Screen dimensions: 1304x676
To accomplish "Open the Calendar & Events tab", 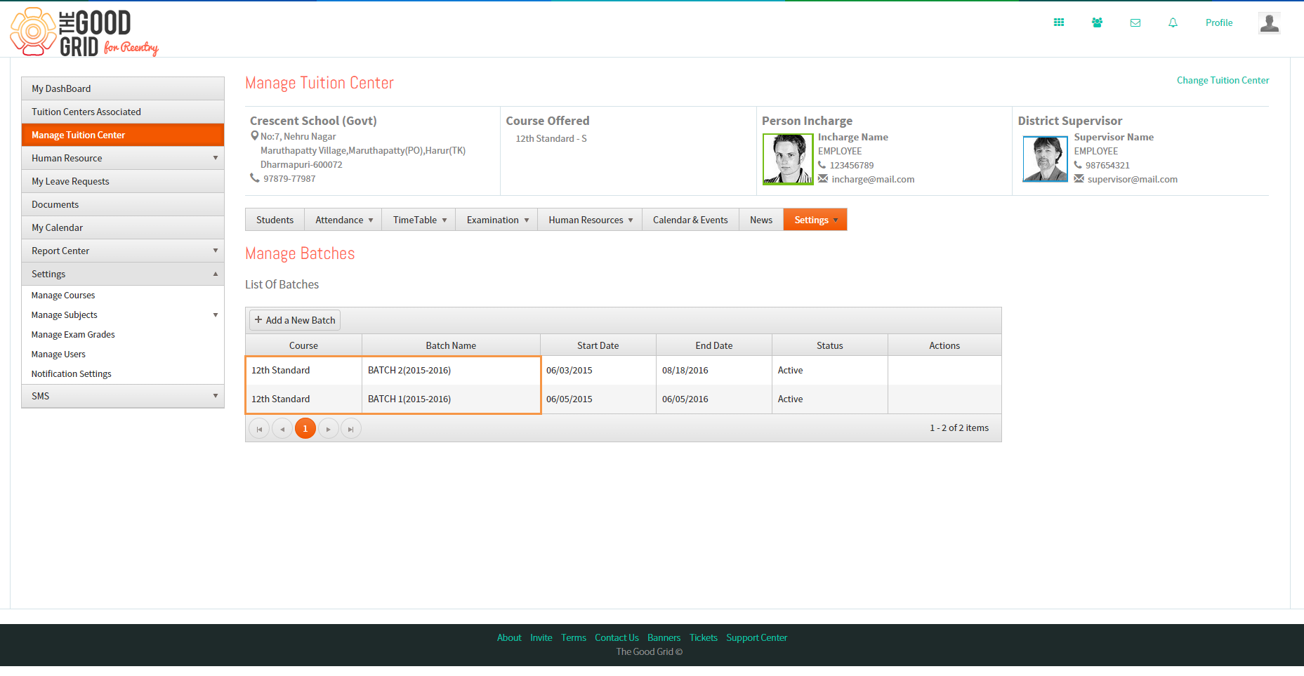I will [690, 220].
